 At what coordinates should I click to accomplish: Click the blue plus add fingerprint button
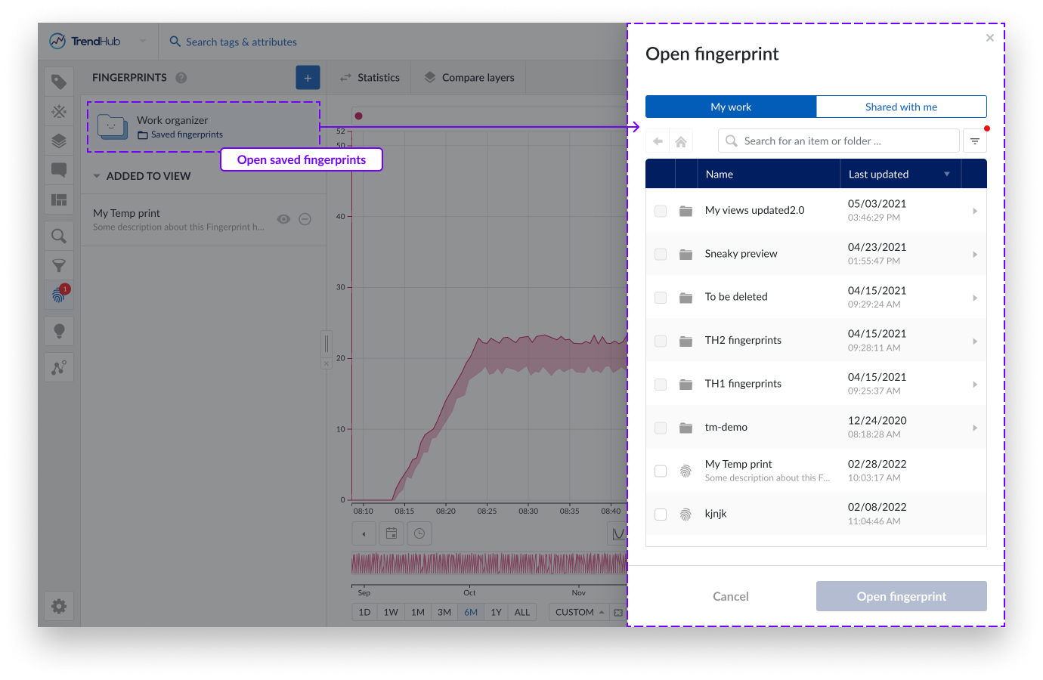point(308,78)
